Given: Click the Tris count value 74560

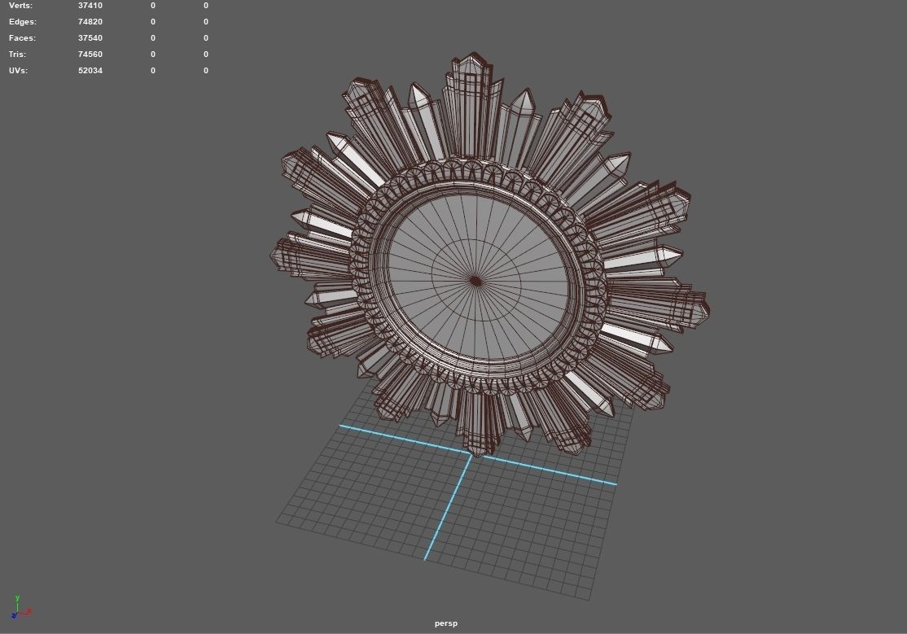Looking at the screenshot, I should pyautogui.click(x=90, y=54).
